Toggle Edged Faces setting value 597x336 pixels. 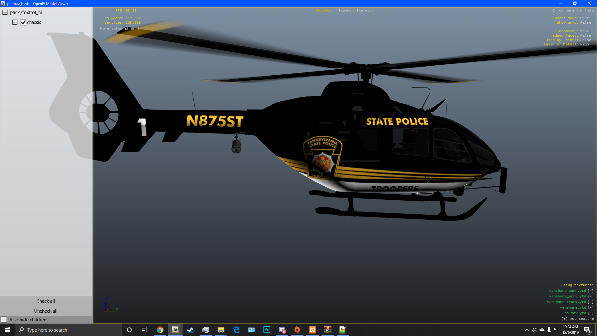tap(585, 35)
